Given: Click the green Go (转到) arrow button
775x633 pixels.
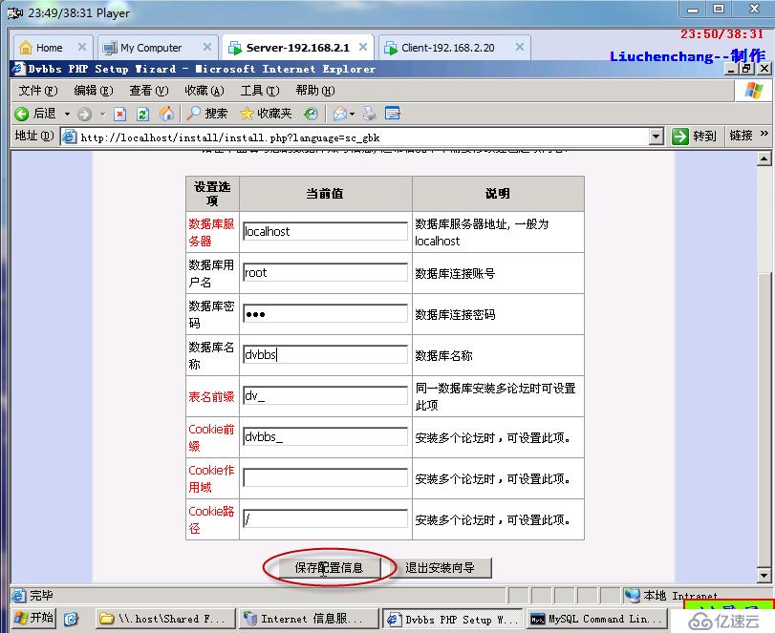Looking at the screenshot, I should (x=694, y=136).
